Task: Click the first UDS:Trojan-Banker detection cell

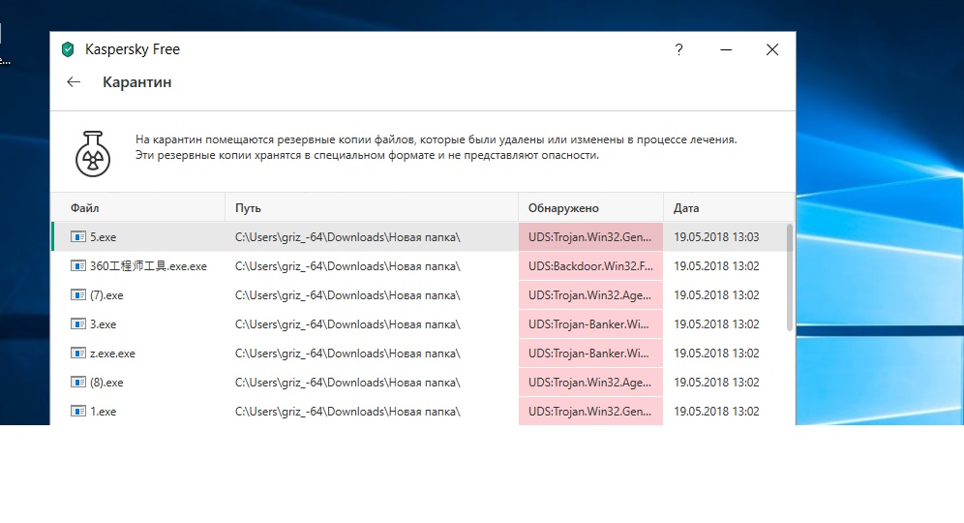Action: pyautogui.click(x=590, y=323)
